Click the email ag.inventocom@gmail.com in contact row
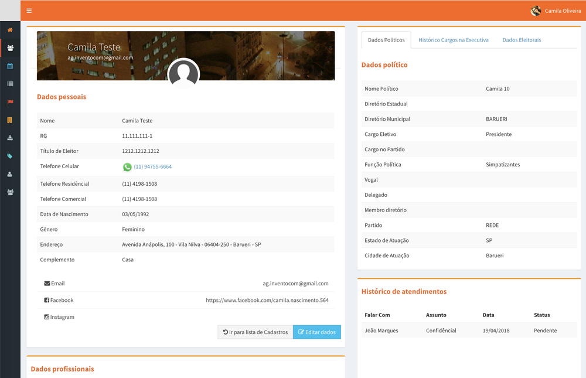Screen dimensions: 586x378 [295, 284]
